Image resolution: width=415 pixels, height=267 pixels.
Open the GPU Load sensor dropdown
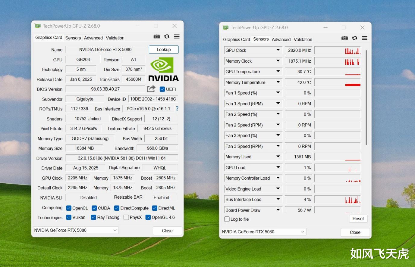tap(278, 168)
